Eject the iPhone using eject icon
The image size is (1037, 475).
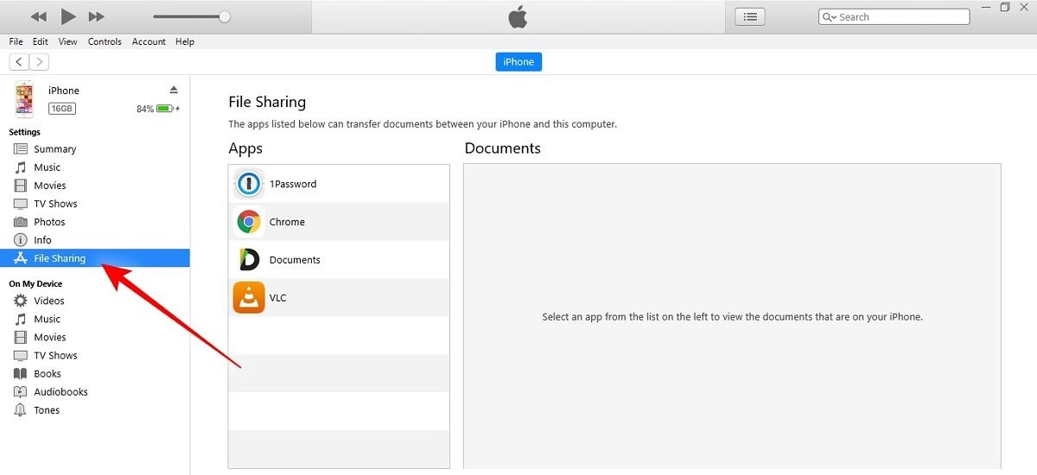(174, 90)
